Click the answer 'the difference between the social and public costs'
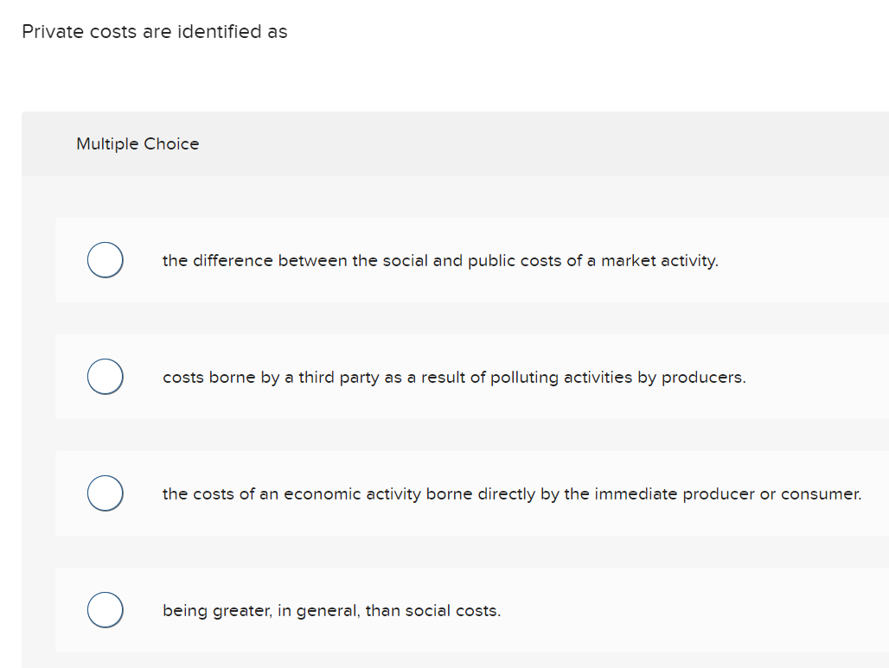Image resolution: width=889 pixels, height=668 pixels. (x=439, y=260)
